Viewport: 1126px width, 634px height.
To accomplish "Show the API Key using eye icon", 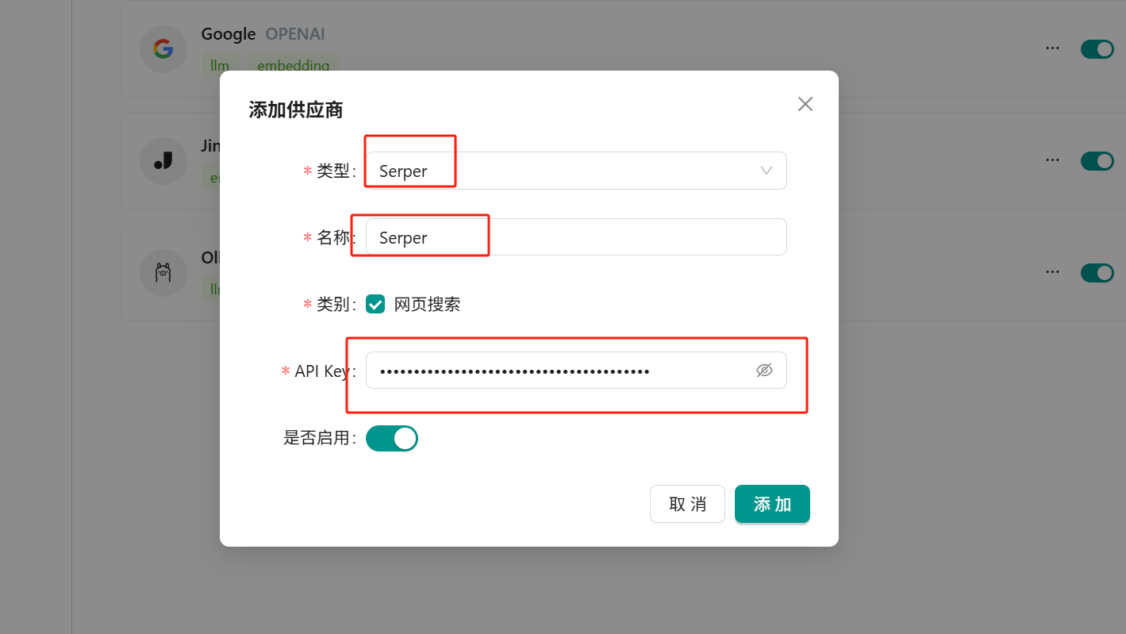I will click(x=763, y=371).
